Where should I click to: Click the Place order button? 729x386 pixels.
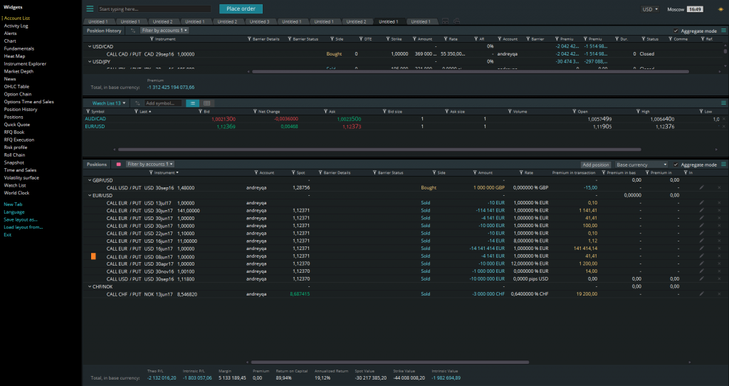(x=241, y=9)
